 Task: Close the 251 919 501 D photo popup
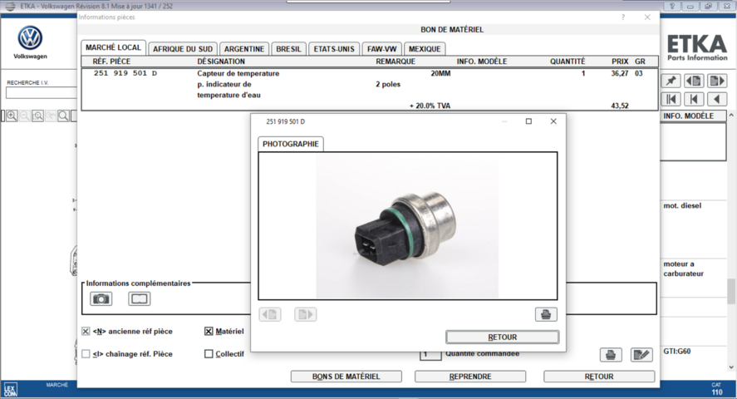(553, 121)
